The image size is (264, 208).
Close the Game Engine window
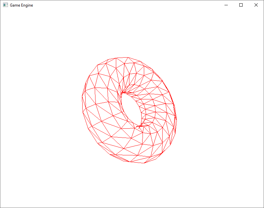coord(256,5)
